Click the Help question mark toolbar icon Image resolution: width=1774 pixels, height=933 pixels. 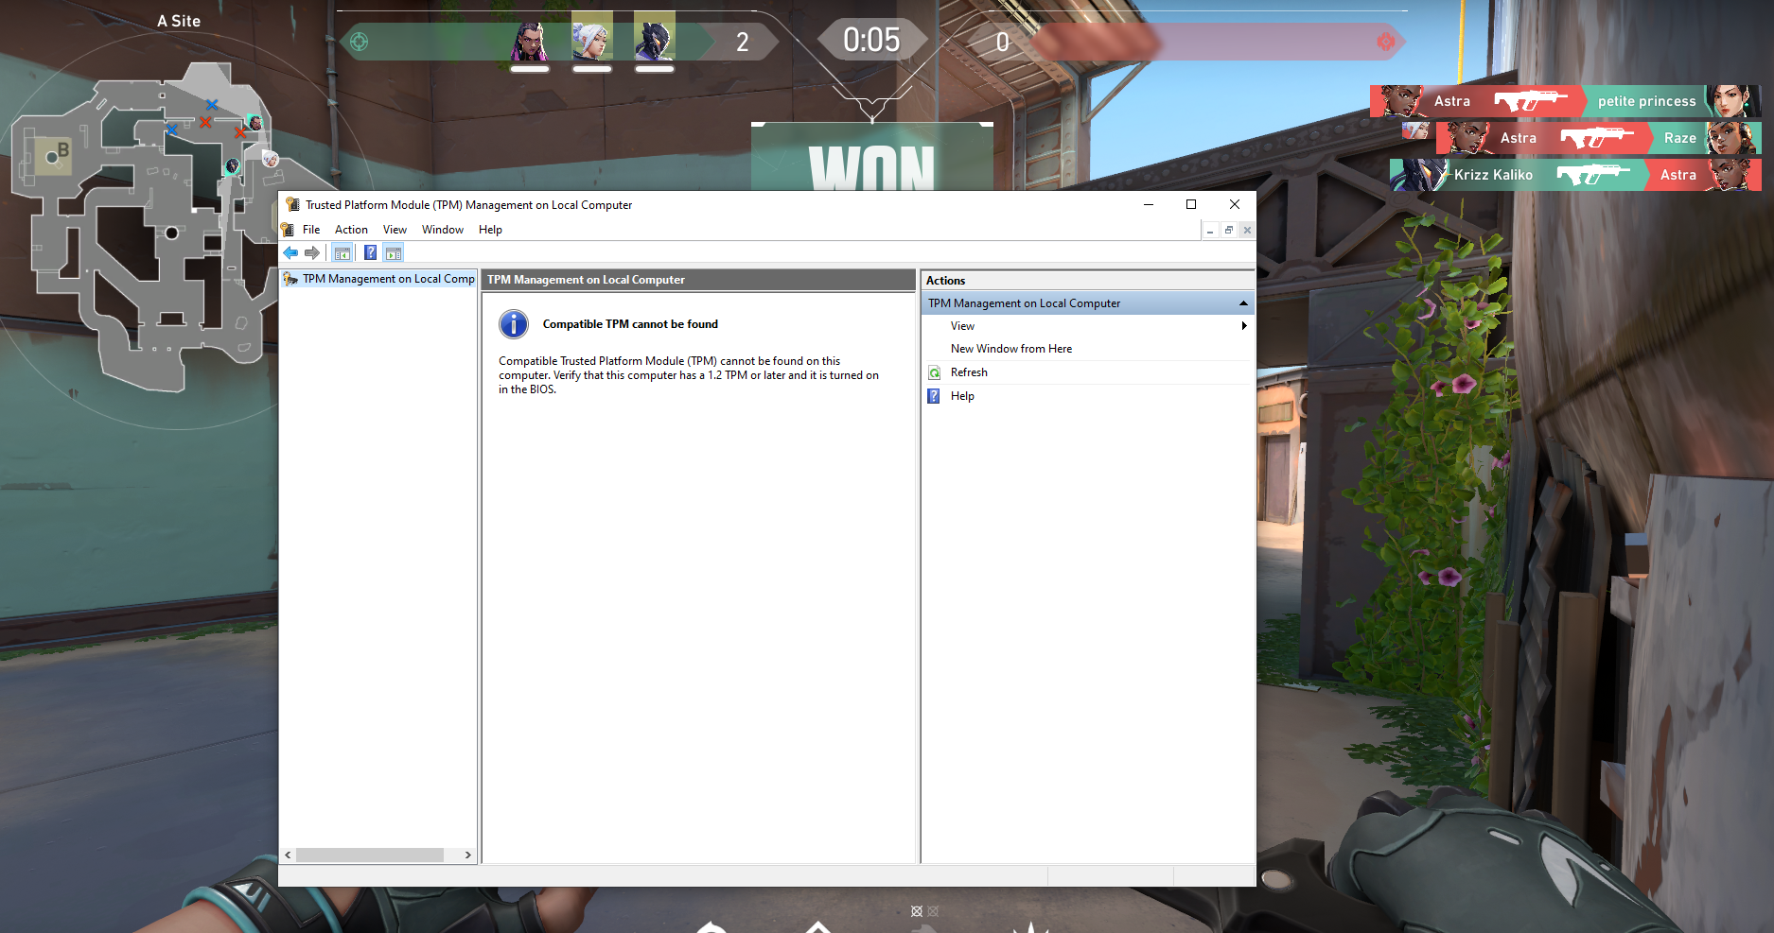[370, 253]
